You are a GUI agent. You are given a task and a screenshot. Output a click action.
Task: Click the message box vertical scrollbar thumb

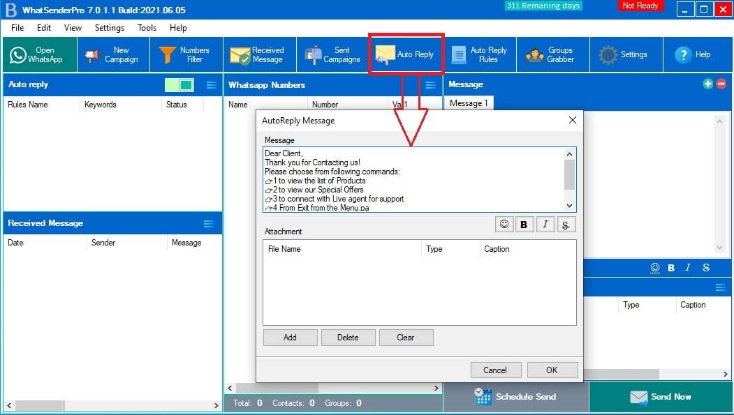click(569, 174)
